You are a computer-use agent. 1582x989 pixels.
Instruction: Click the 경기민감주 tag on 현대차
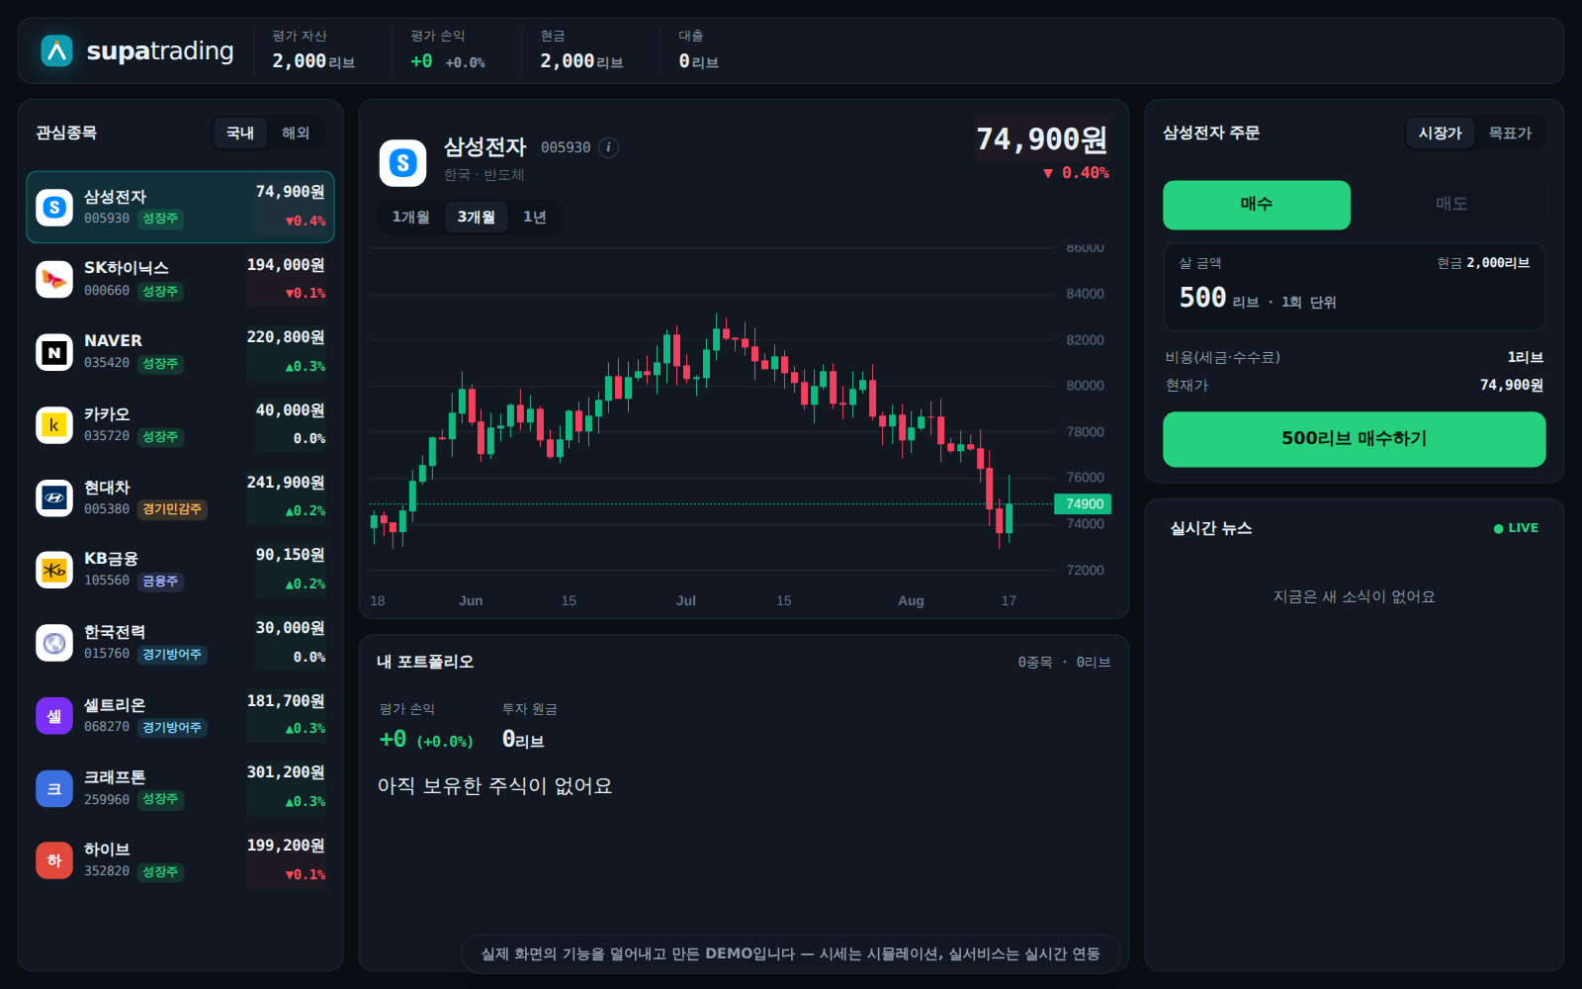click(x=172, y=509)
